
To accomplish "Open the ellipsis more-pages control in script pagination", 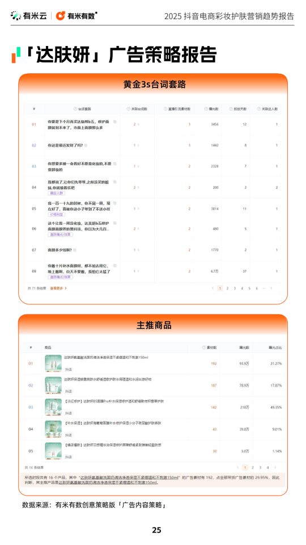I will (264, 288).
